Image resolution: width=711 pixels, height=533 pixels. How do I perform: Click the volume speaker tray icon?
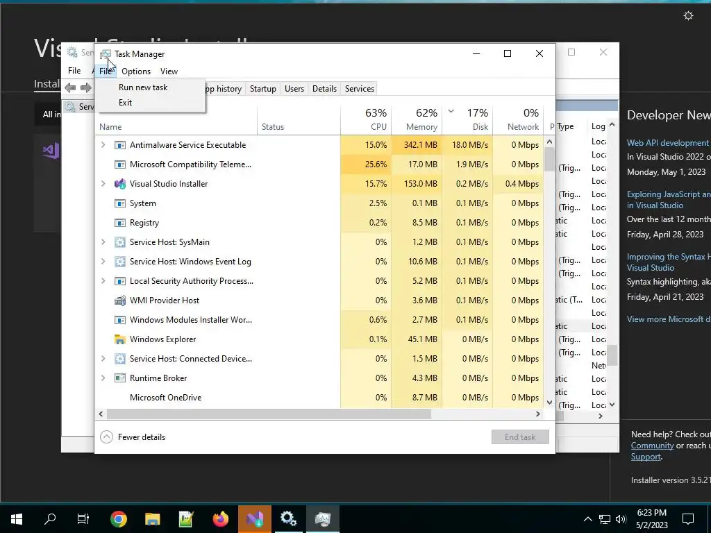click(621, 519)
